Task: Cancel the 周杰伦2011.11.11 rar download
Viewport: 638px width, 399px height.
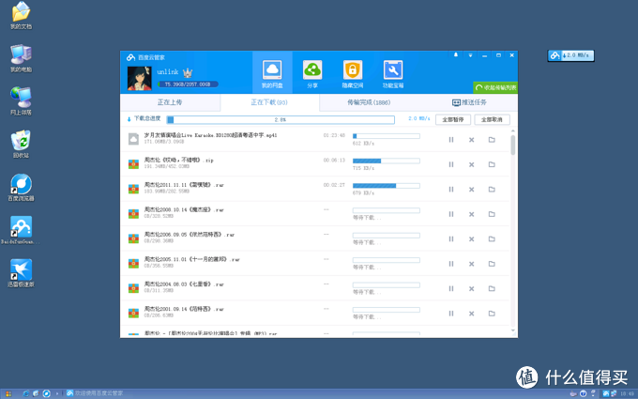Action: tap(471, 190)
